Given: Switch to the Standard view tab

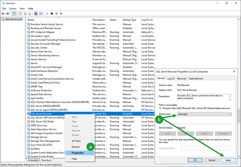Looking at the screenshot, I should pyautogui.click(x=46, y=160).
